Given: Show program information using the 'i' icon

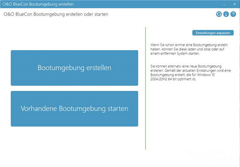Looking at the screenshot, I should (226, 14).
